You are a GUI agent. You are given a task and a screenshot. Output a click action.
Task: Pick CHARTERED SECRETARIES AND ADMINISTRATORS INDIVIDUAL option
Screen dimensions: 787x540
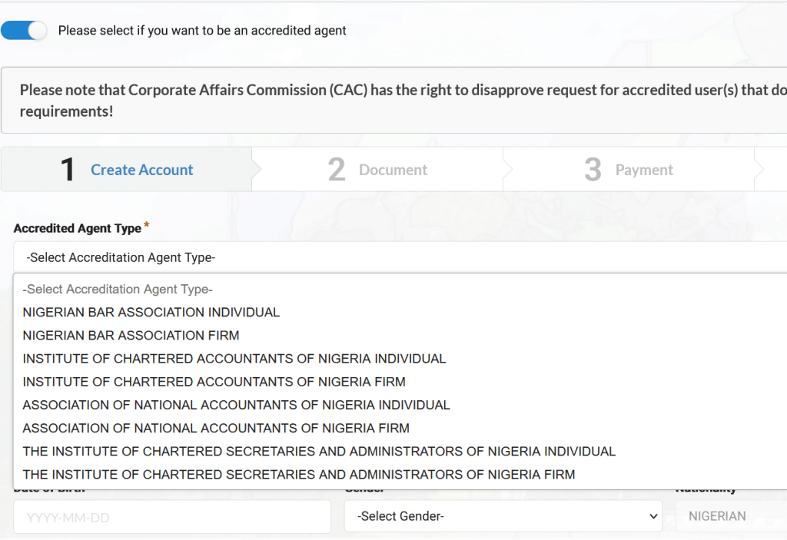tap(319, 451)
